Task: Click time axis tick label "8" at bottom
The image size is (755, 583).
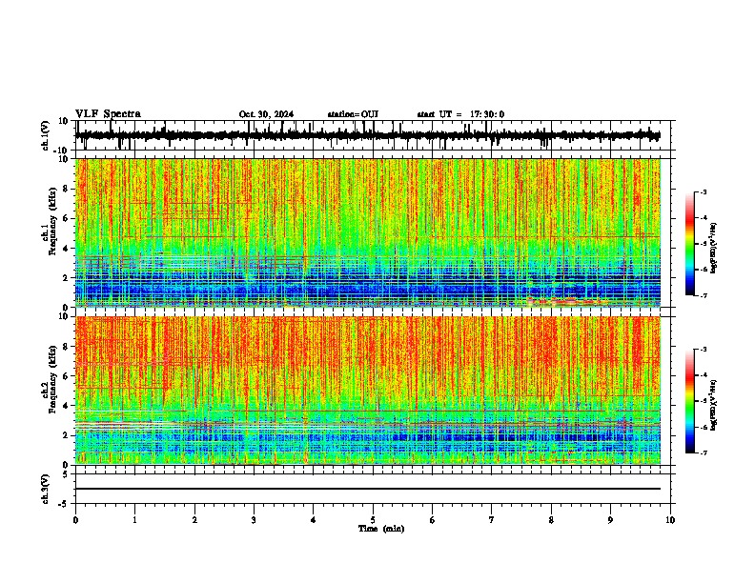Action: pos(551,520)
